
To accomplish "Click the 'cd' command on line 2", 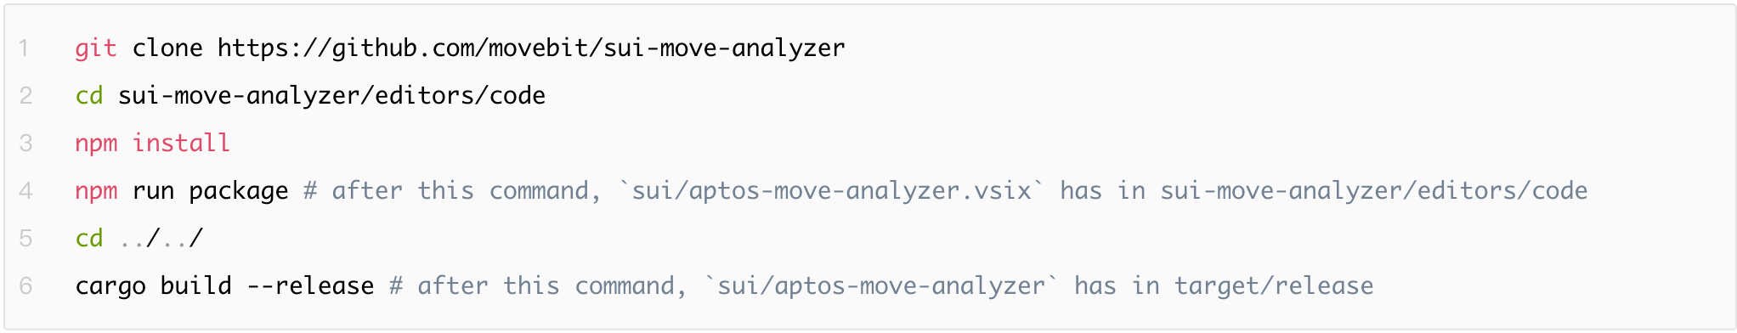I will point(89,96).
